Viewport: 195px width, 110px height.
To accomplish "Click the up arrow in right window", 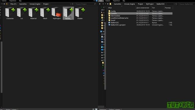I will 108,4.
